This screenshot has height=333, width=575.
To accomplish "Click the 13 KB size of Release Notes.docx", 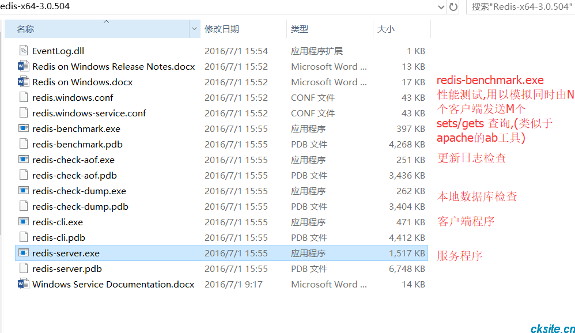I will (x=414, y=66).
